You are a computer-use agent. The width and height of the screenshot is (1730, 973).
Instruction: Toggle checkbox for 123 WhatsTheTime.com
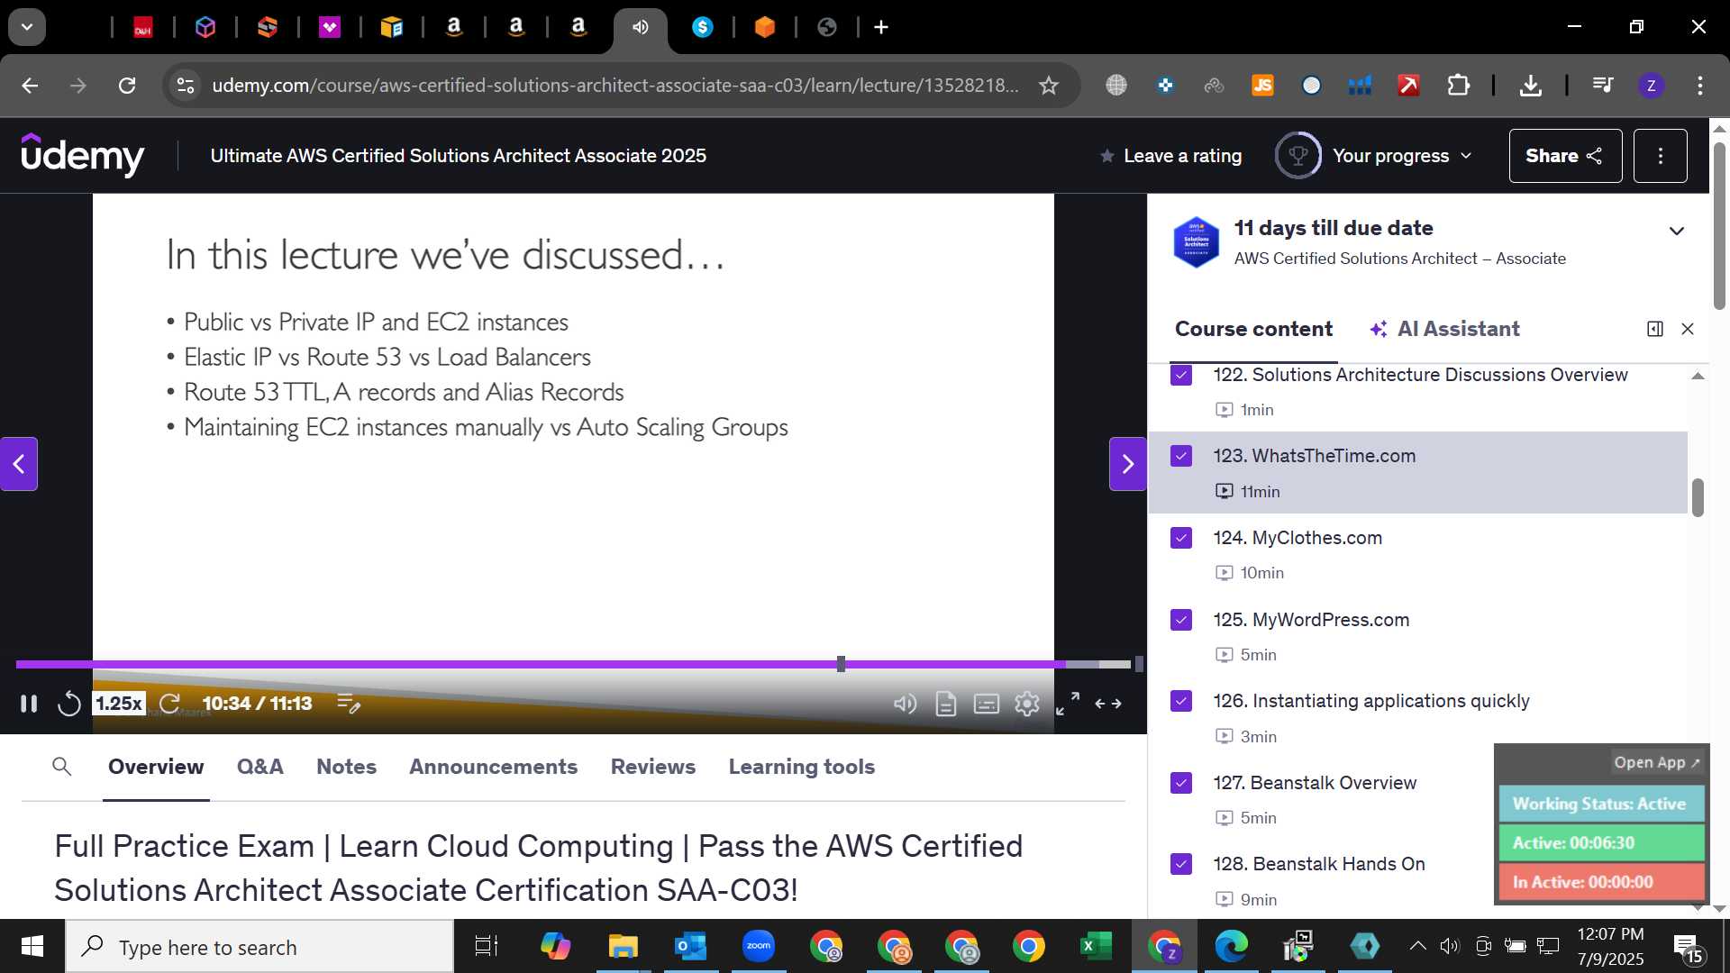(1181, 456)
